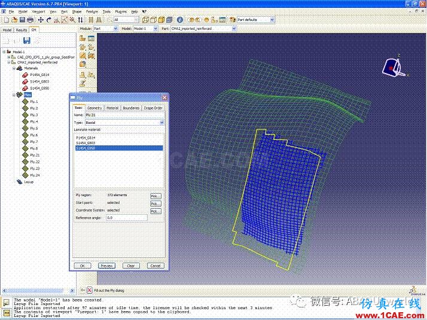Select Ply.22 in the model tree

35,161
